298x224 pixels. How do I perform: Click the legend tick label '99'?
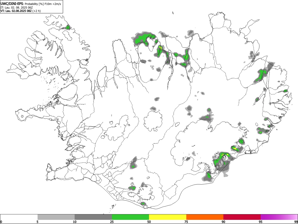tap(296, 222)
